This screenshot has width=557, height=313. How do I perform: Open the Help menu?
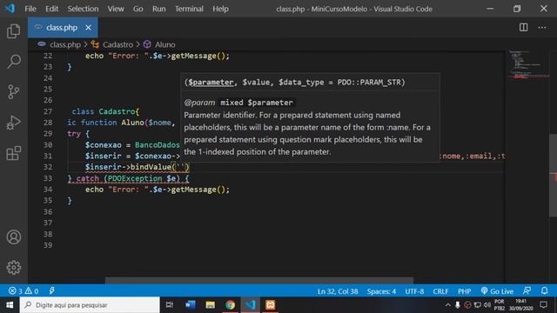pos(220,9)
